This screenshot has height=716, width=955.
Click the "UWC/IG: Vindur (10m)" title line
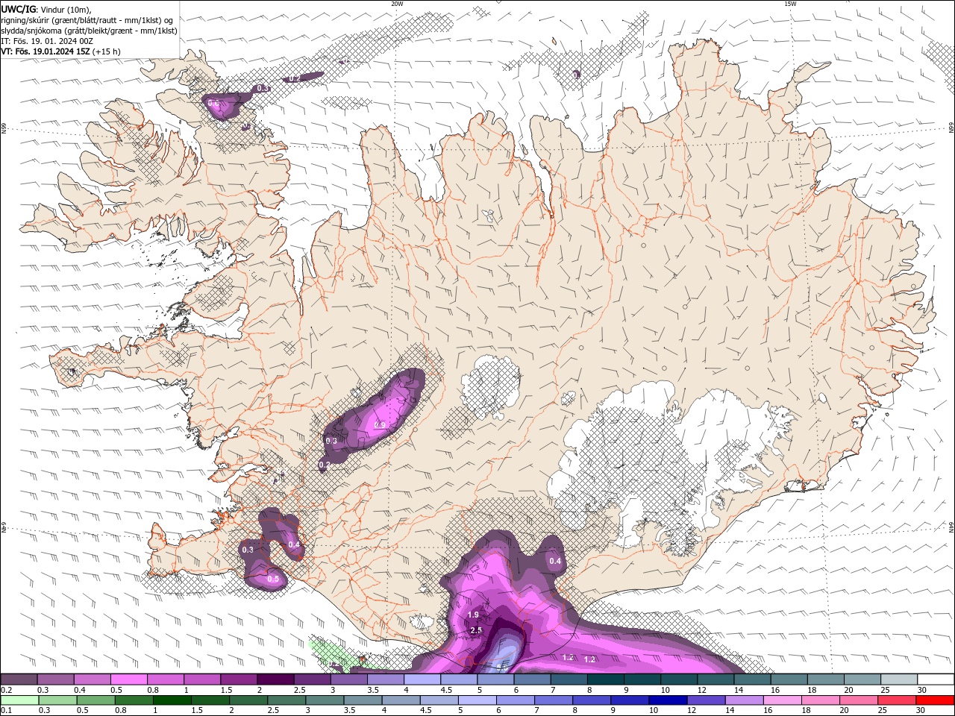[46, 9]
